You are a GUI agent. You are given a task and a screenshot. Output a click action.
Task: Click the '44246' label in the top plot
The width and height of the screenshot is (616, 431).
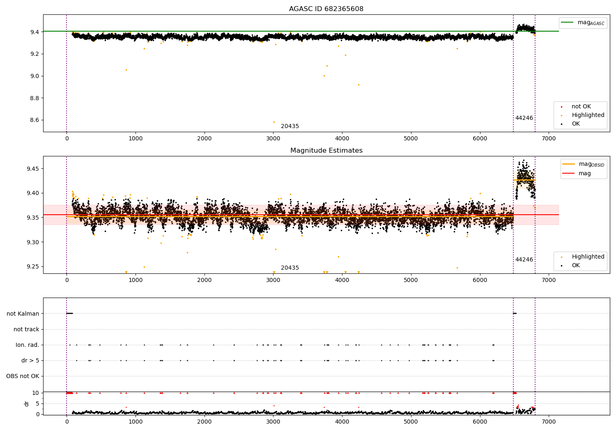click(x=524, y=118)
